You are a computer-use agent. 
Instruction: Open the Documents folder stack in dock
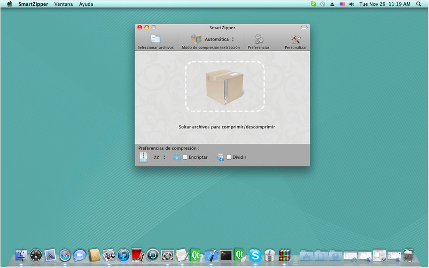click(x=321, y=256)
